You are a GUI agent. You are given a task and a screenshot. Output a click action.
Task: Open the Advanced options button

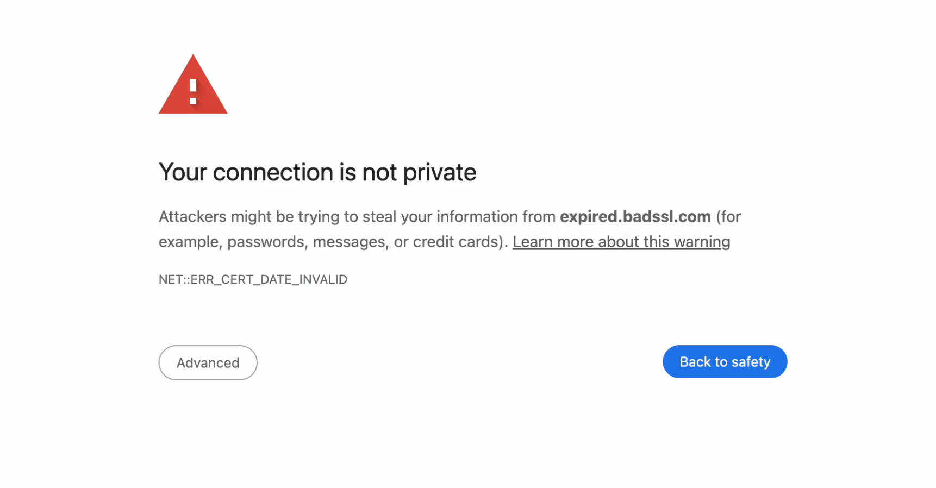tap(208, 362)
